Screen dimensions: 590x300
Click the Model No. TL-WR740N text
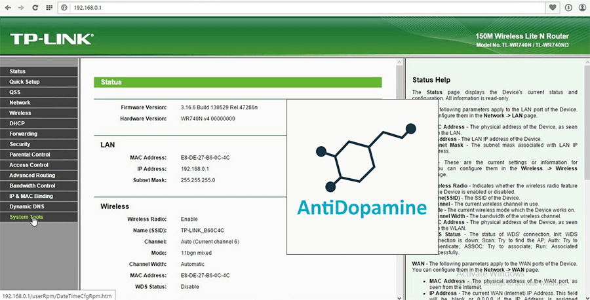click(x=522, y=45)
